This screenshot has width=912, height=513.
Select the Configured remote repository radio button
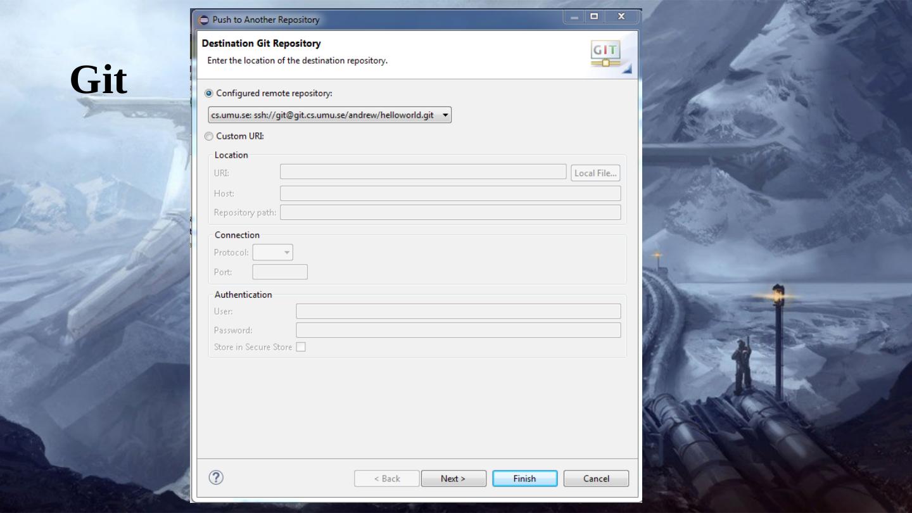coord(209,93)
